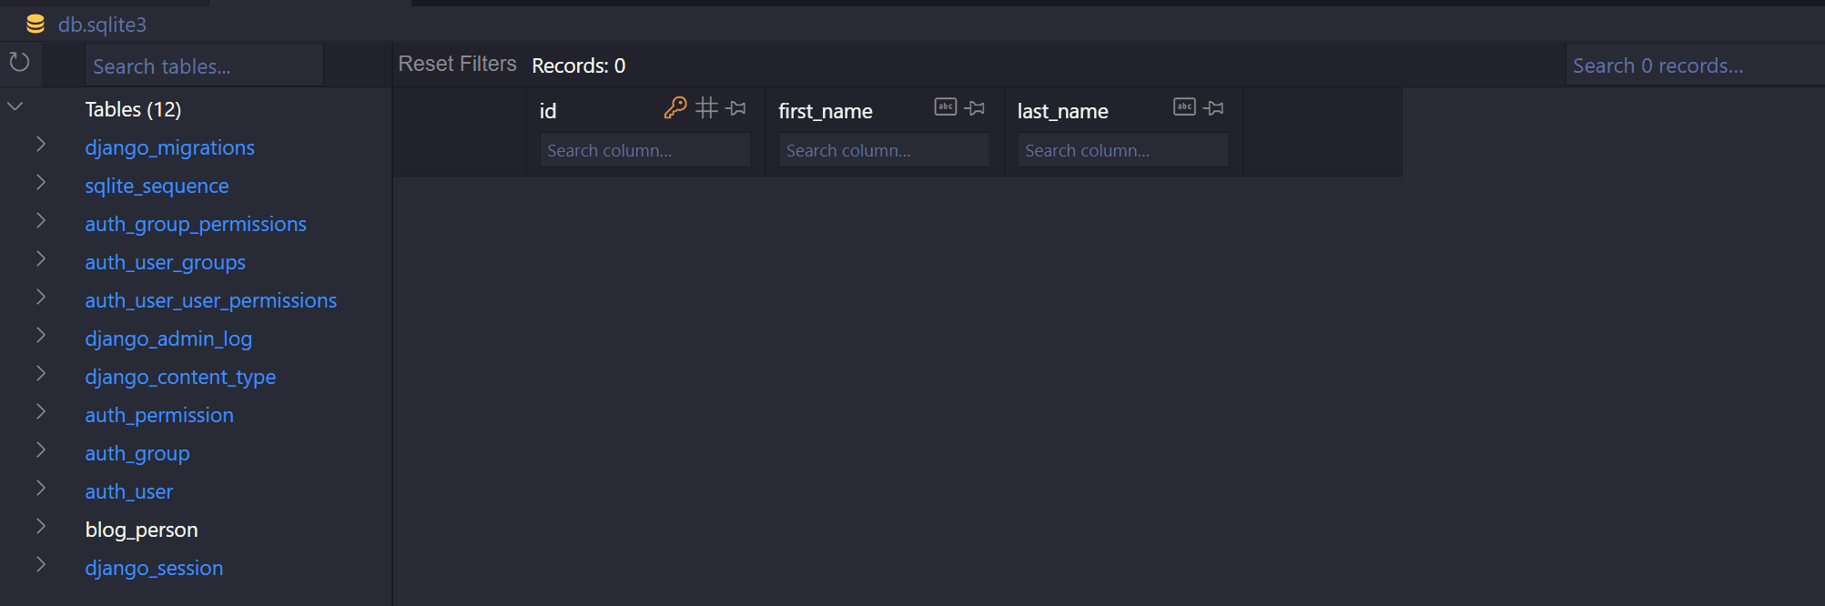Click the refresh tables icon

click(x=19, y=63)
